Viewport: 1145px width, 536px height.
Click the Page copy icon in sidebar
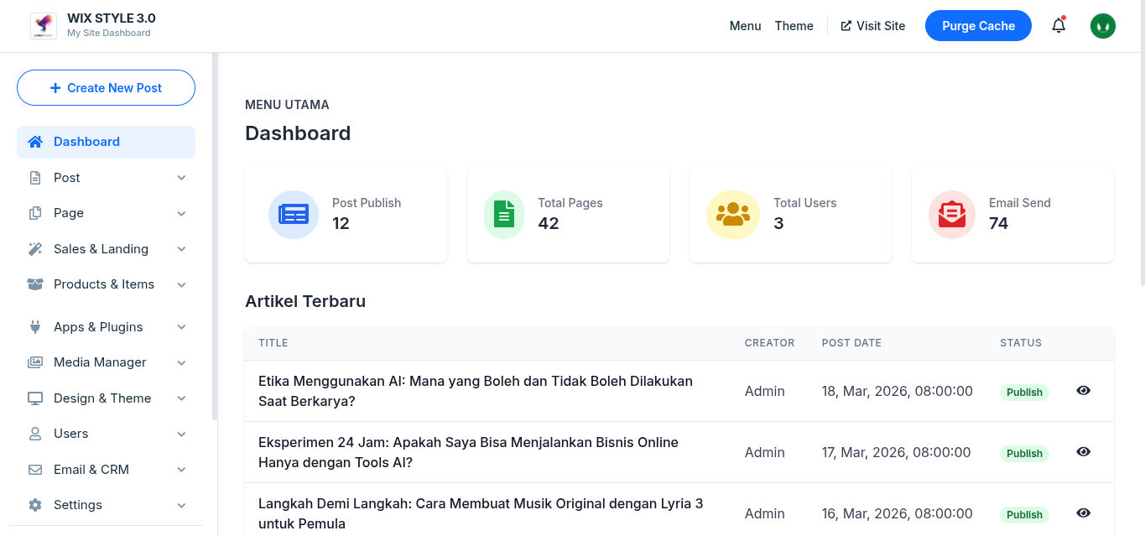pyautogui.click(x=35, y=213)
